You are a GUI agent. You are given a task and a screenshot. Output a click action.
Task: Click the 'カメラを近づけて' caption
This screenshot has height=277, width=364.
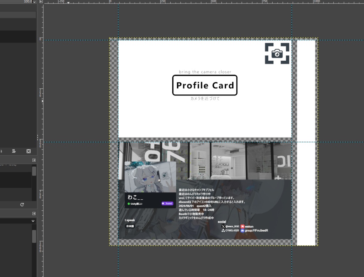pos(205,99)
